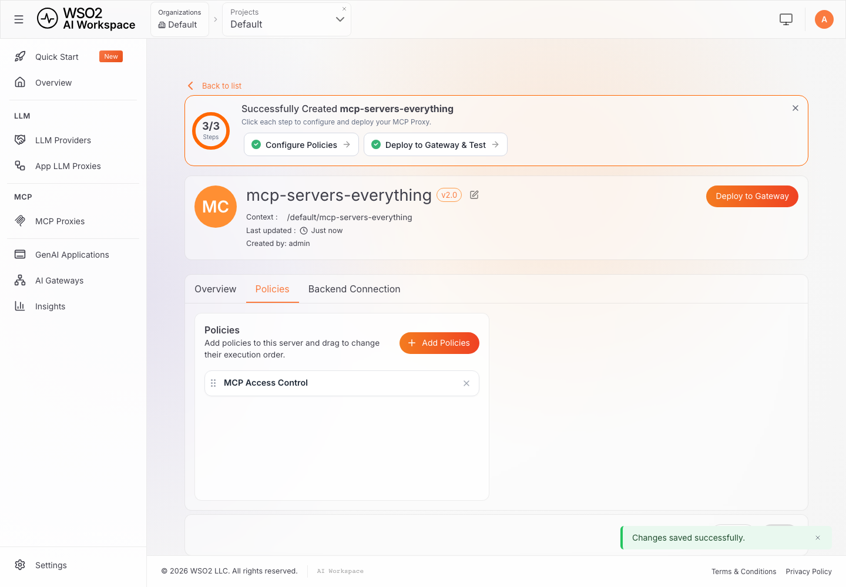Click the "Just now" last updated text
Viewport: 846px width, 587px height.
coord(327,231)
